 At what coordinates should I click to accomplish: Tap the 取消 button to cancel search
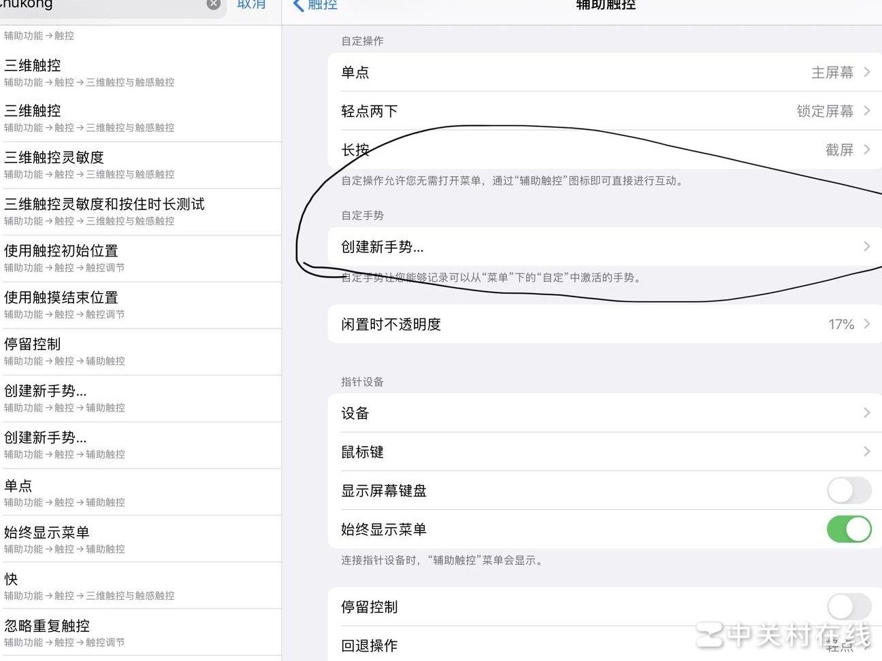[x=250, y=5]
